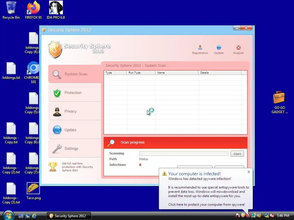Sort by the Details column header
The image size is (294, 220).
(x=220, y=72)
